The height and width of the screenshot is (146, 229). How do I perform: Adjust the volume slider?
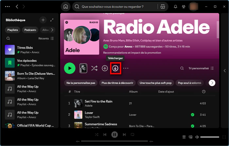[210, 137]
